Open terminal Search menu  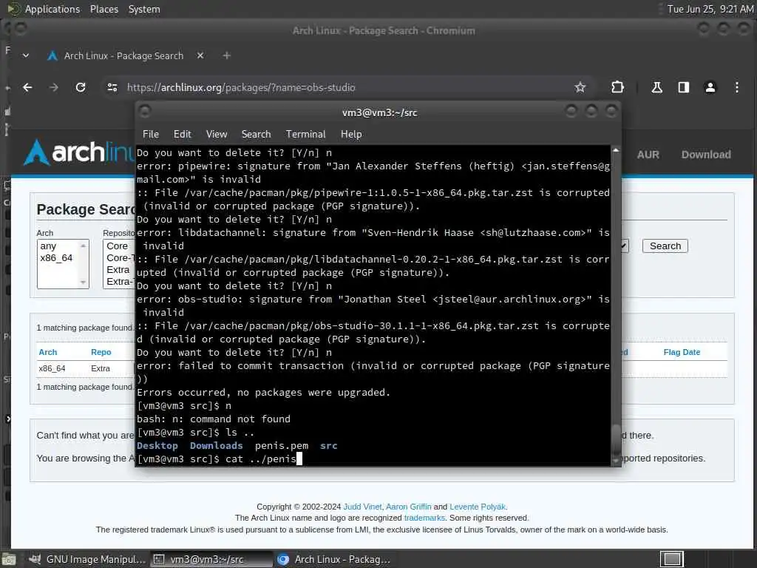tap(256, 135)
